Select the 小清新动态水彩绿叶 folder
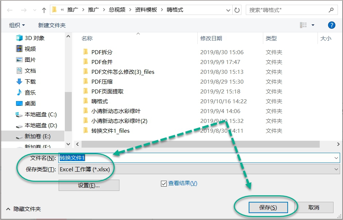This screenshot has width=343, height=220. click(x=111, y=111)
